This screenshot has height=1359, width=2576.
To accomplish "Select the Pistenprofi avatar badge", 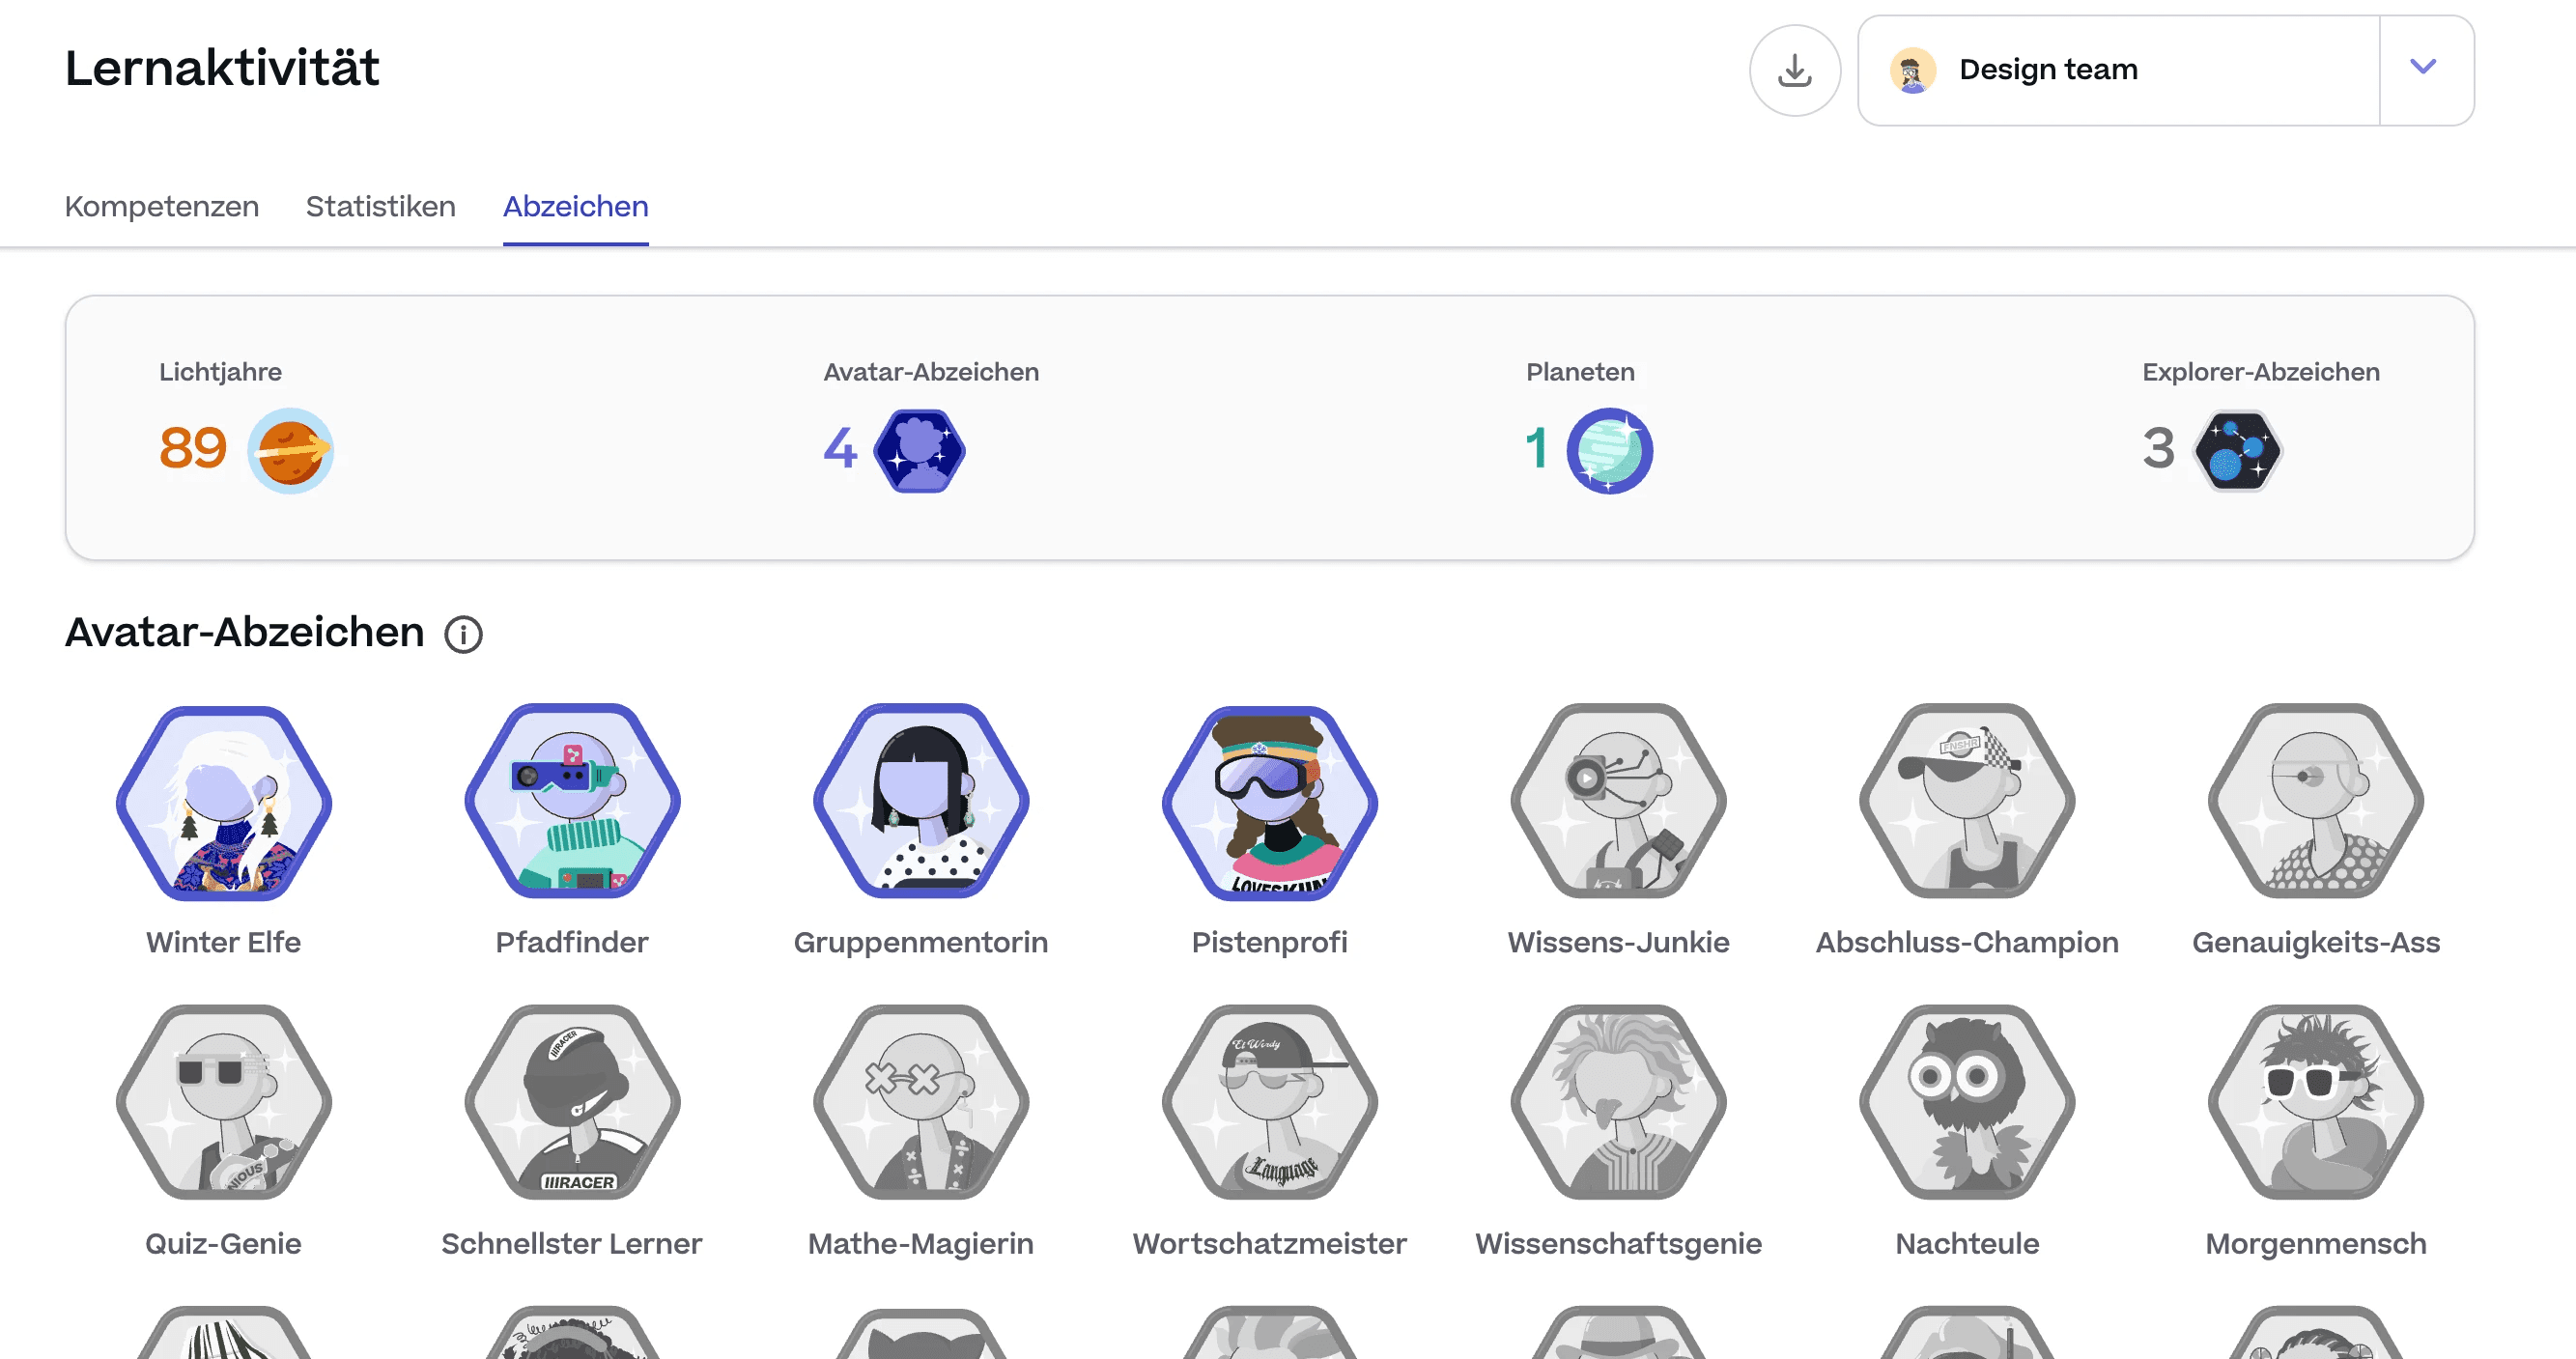I will [1269, 802].
